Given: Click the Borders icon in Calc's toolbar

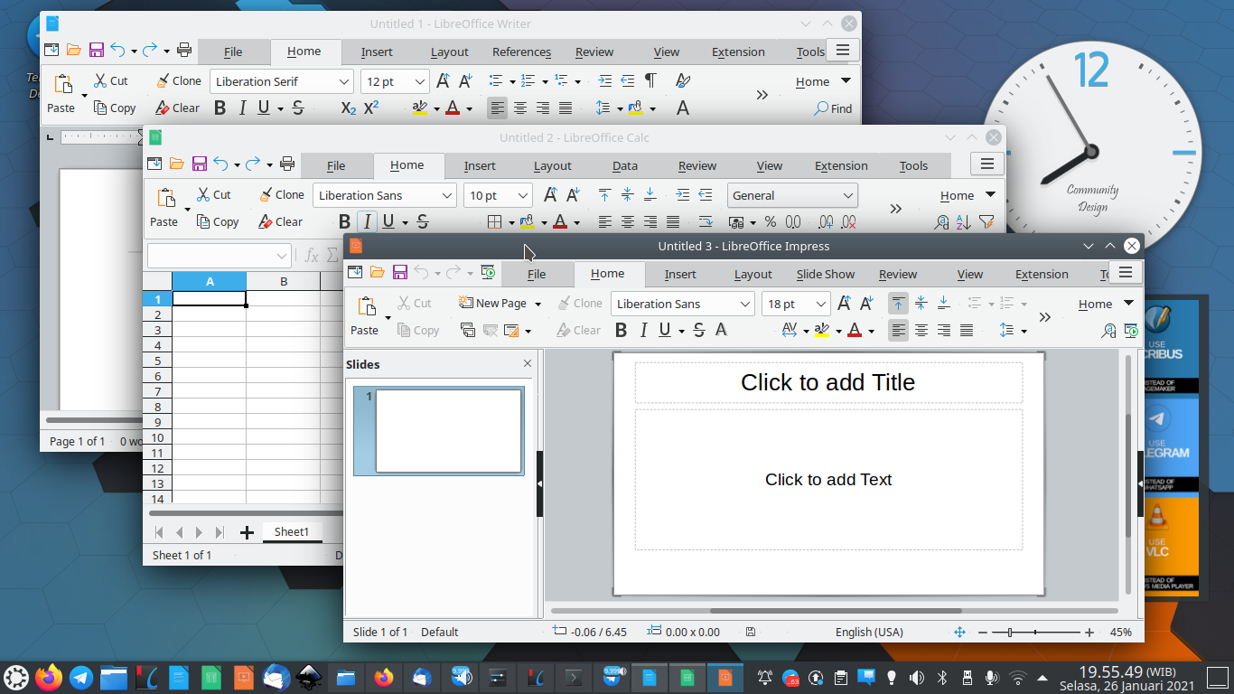Looking at the screenshot, I should coord(494,221).
